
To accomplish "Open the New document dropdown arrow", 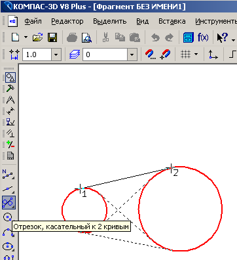I will tap(26, 37).
